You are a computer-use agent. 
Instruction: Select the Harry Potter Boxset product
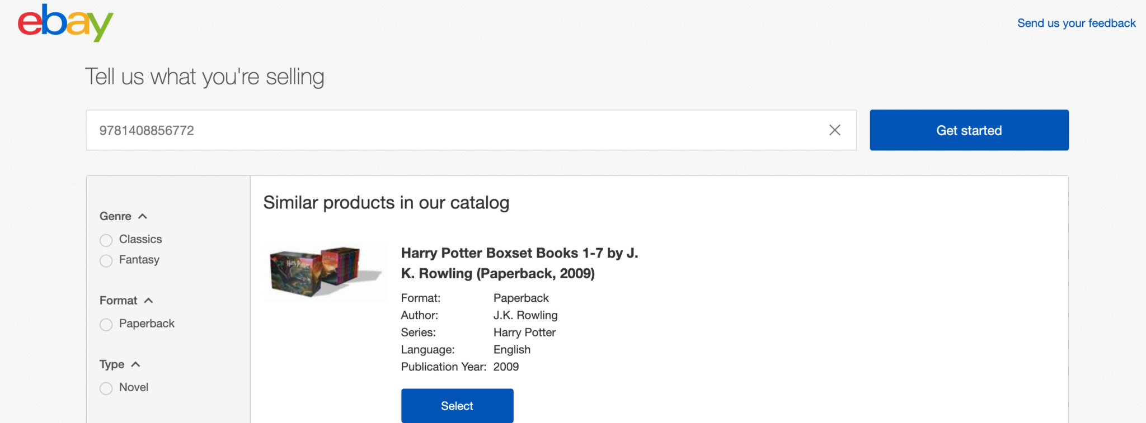click(x=457, y=406)
